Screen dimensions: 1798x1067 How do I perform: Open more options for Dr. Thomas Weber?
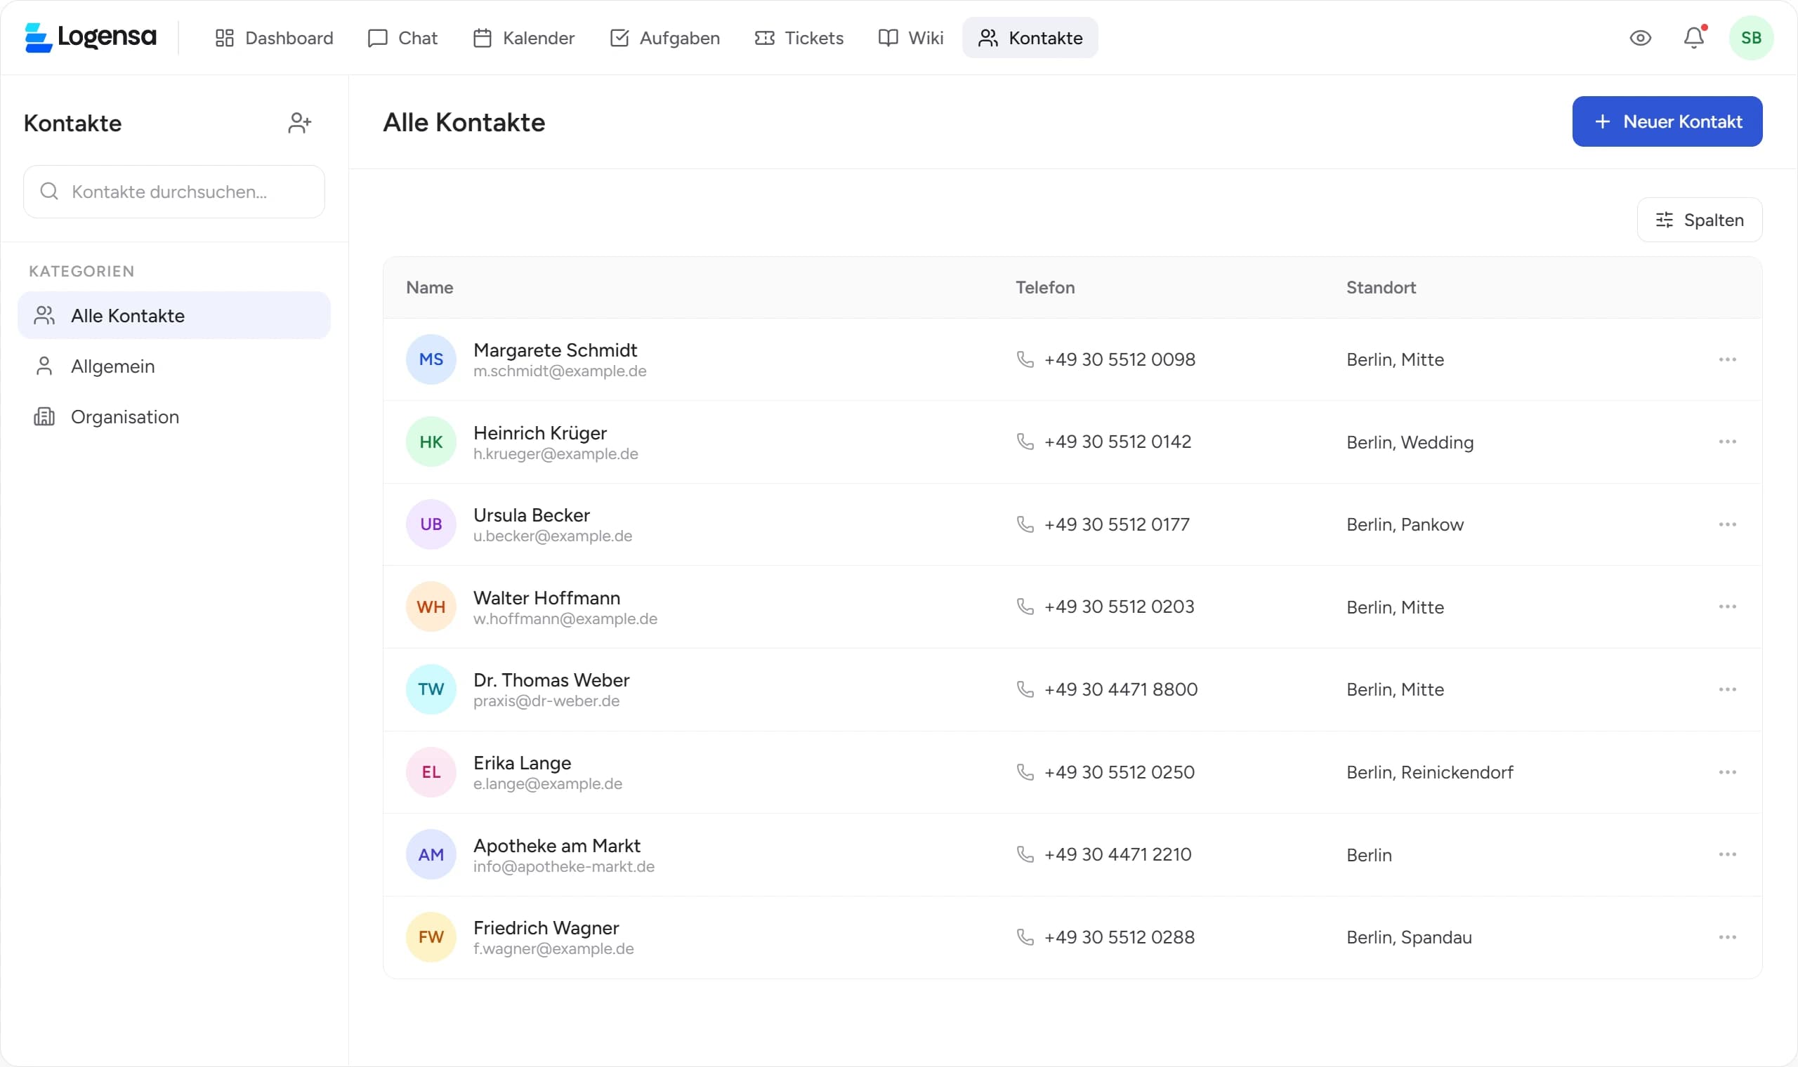(1727, 689)
